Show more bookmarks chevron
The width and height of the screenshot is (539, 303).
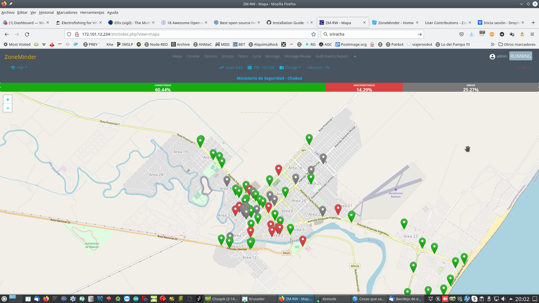pos(492,44)
